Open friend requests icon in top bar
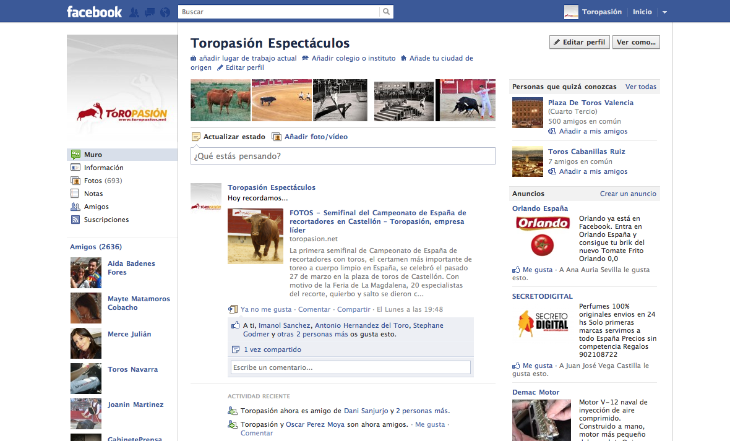This screenshot has height=441, width=730. (134, 12)
